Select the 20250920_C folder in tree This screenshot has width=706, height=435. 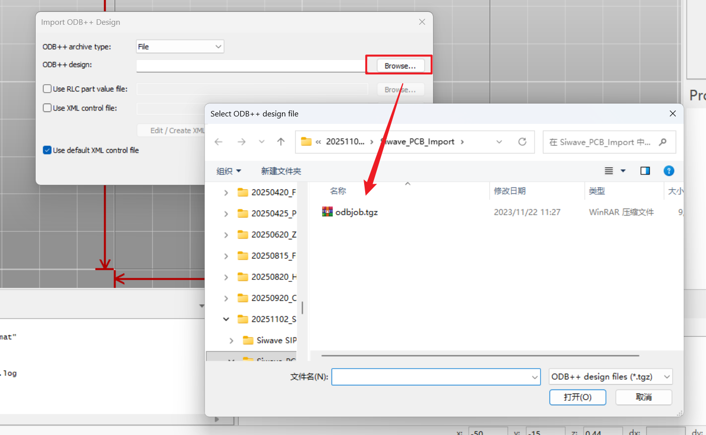pos(267,298)
